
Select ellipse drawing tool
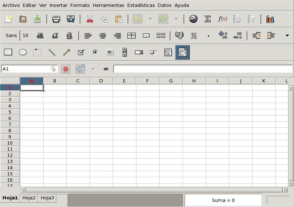tap(23, 52)
